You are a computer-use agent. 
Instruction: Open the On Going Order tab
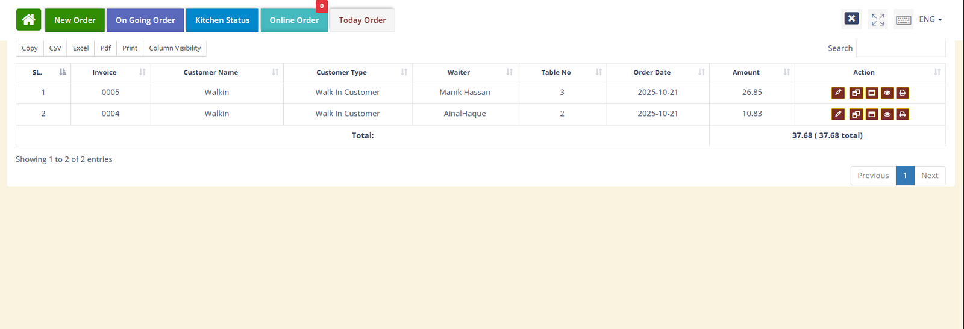point(145,20)
